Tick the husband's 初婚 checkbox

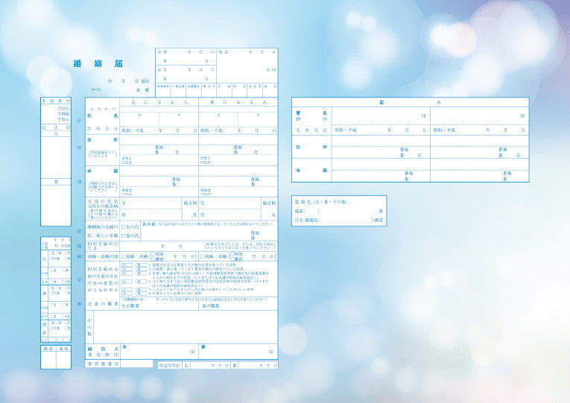pos(123,256)
